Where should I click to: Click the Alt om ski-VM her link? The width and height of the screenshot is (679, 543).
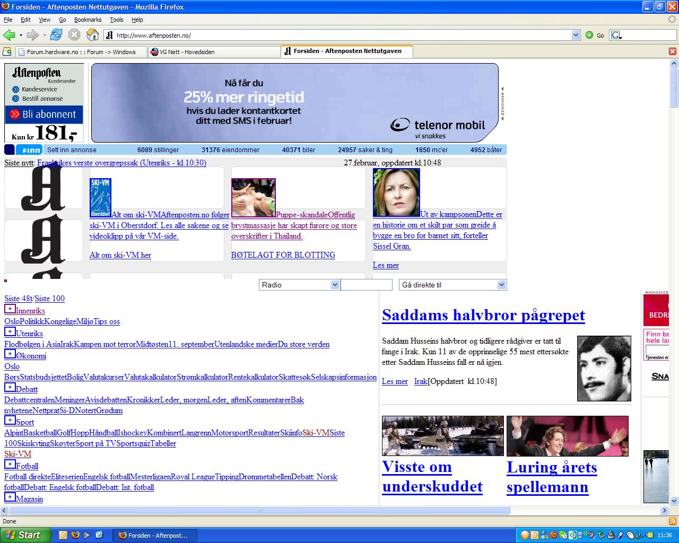point(120,255)
